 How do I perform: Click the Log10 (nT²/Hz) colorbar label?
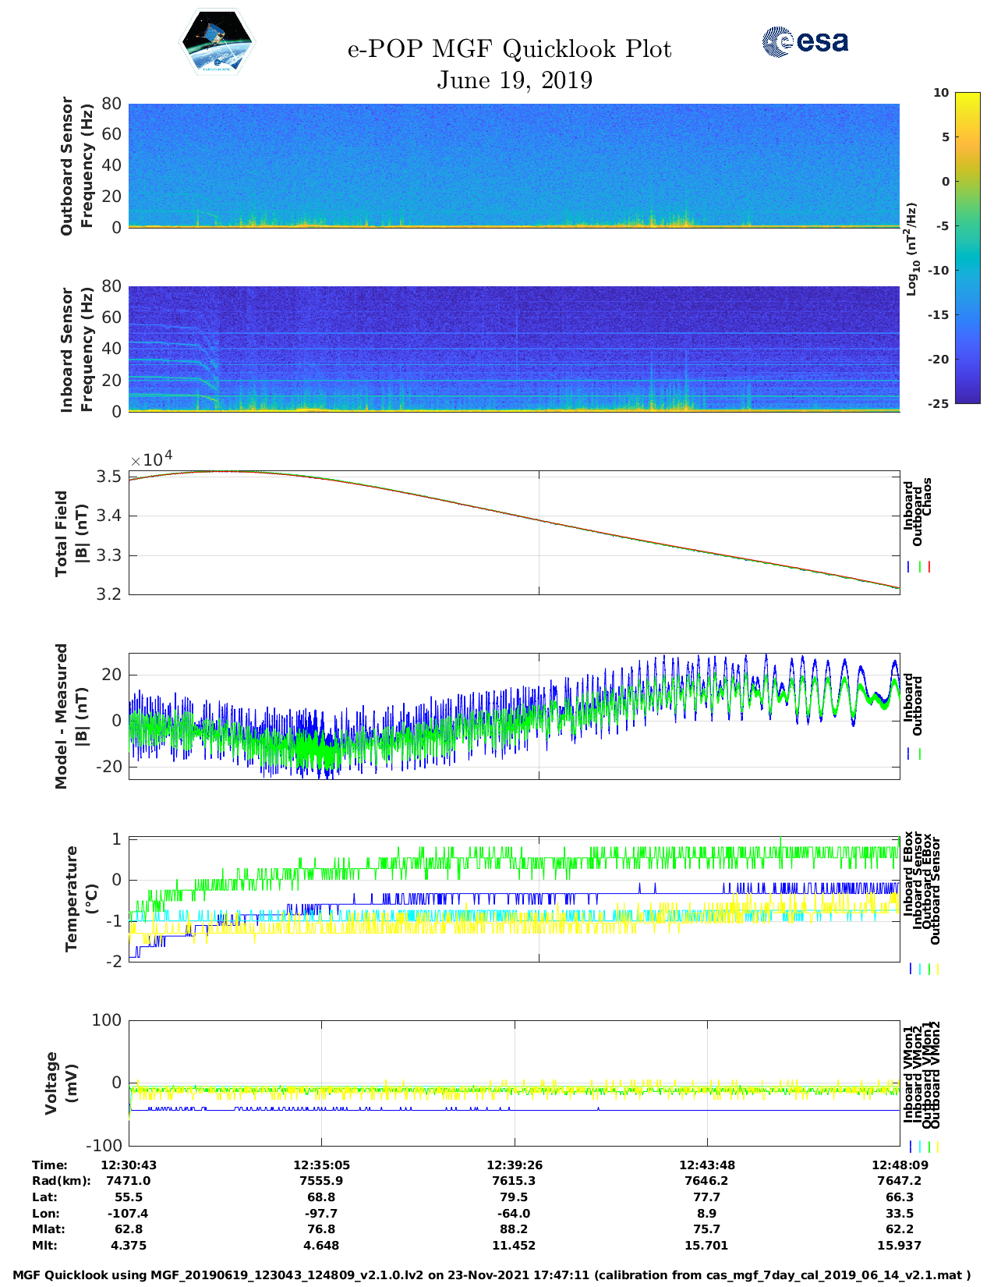coord(911,249)
